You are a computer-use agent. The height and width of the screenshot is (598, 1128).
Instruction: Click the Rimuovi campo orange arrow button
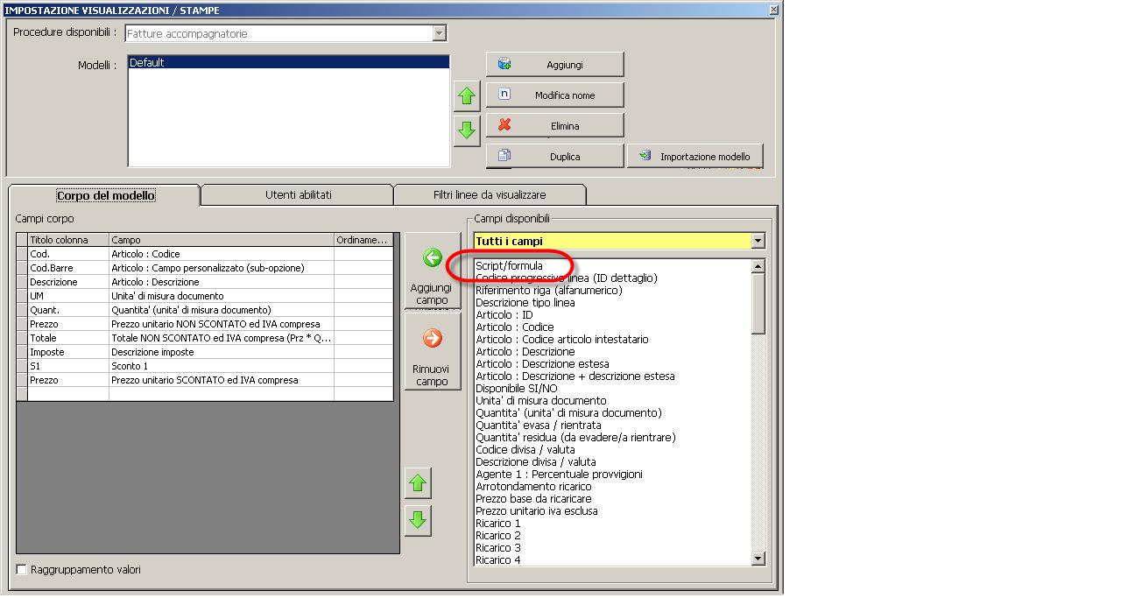point(433,351)
